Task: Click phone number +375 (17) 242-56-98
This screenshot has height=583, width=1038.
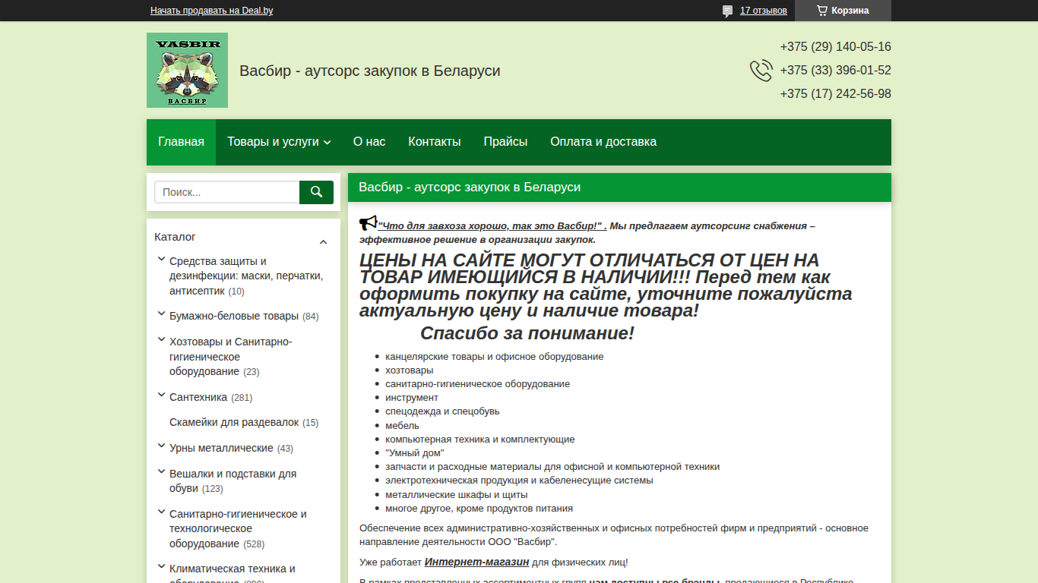Action: click(x=835, y=94)
